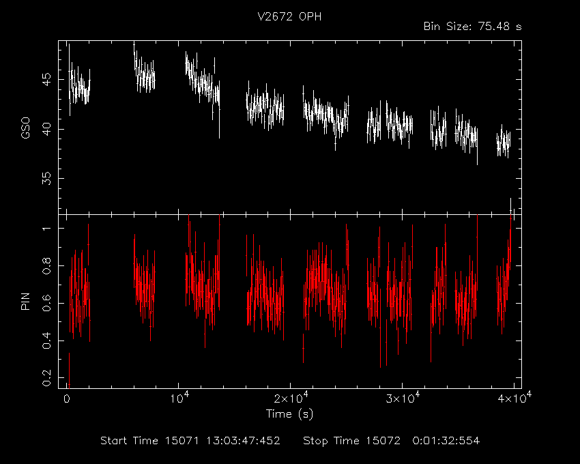The image size is (580, 464).
Task: Click the PIN axis tick value 1
Action: (47, 229)
